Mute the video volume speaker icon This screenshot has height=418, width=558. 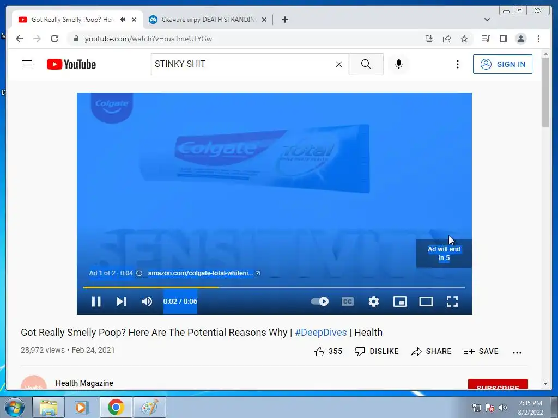[147, 302]
